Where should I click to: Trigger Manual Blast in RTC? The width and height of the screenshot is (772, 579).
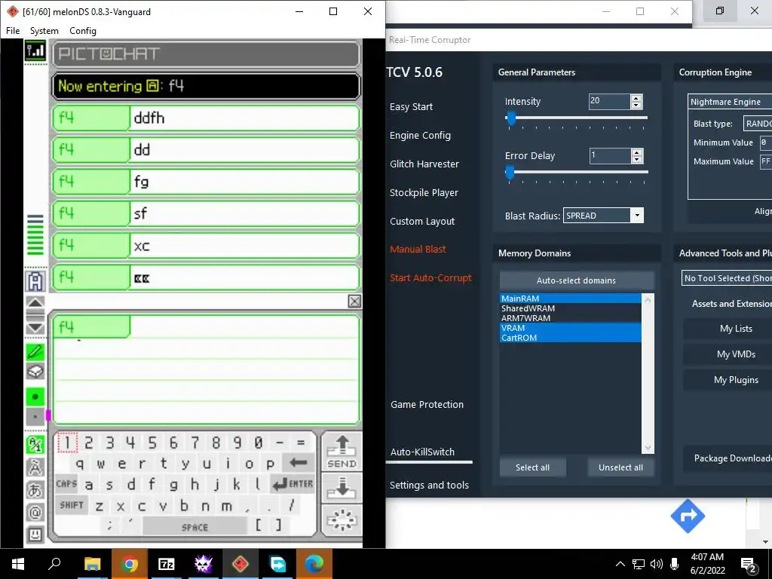[418, 249]
